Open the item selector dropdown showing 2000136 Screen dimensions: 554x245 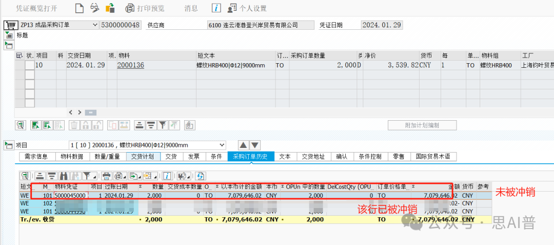click(x=222, y=145)
